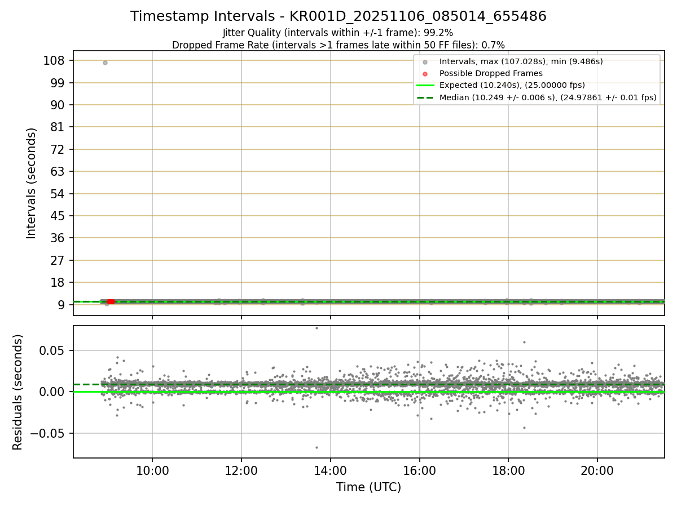Click the outlier point near 107 seconds
Image resolution: width=677 pixels, height=507 pixels.
(x=105, y=63)
